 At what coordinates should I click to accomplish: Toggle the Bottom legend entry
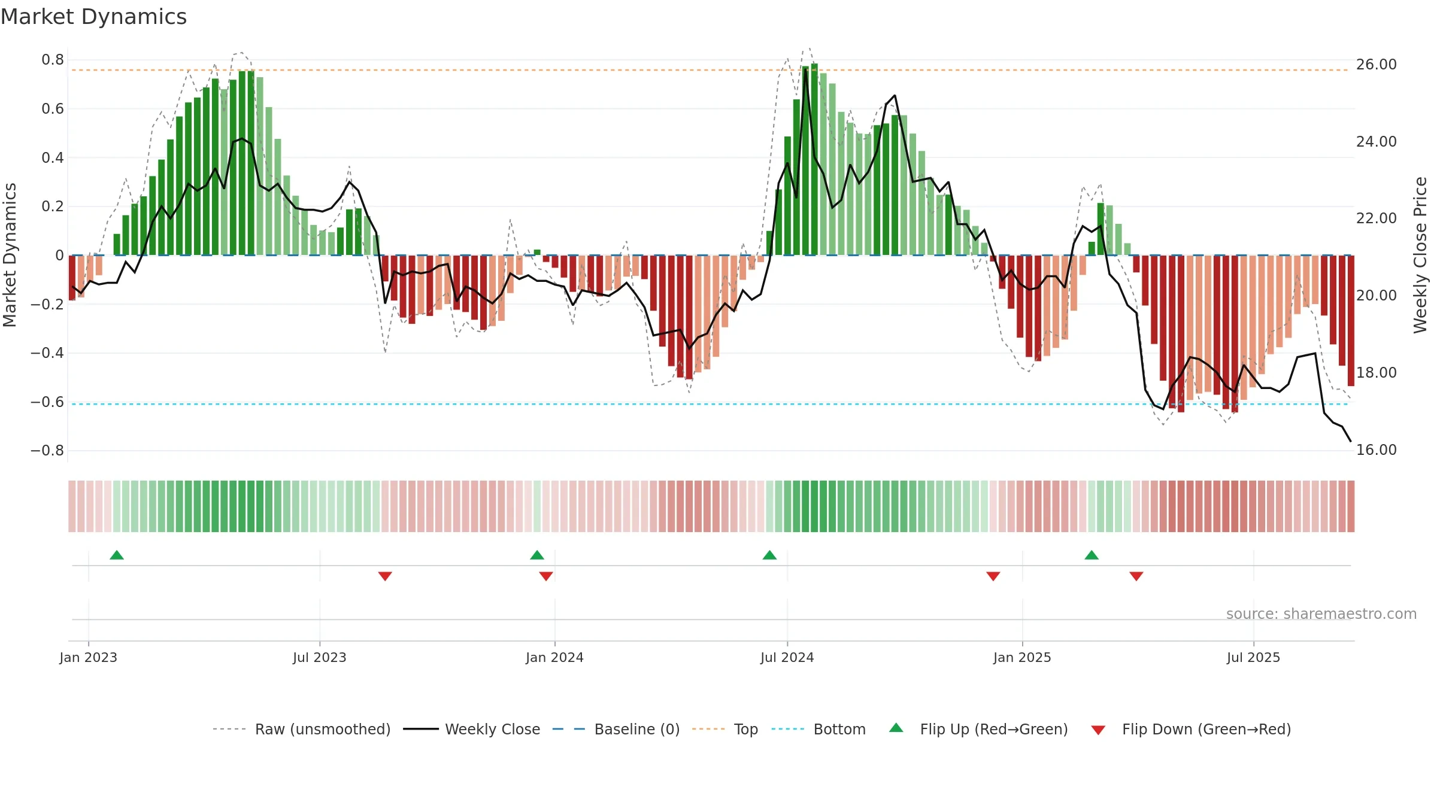click(x=818, y=729)
